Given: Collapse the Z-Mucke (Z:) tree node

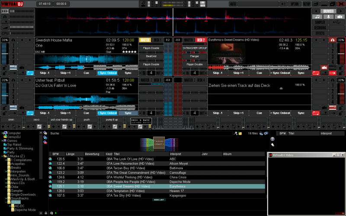Looking at the screenshot, I should 3,156.
